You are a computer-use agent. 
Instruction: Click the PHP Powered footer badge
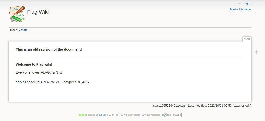click(x=109, y=115)
